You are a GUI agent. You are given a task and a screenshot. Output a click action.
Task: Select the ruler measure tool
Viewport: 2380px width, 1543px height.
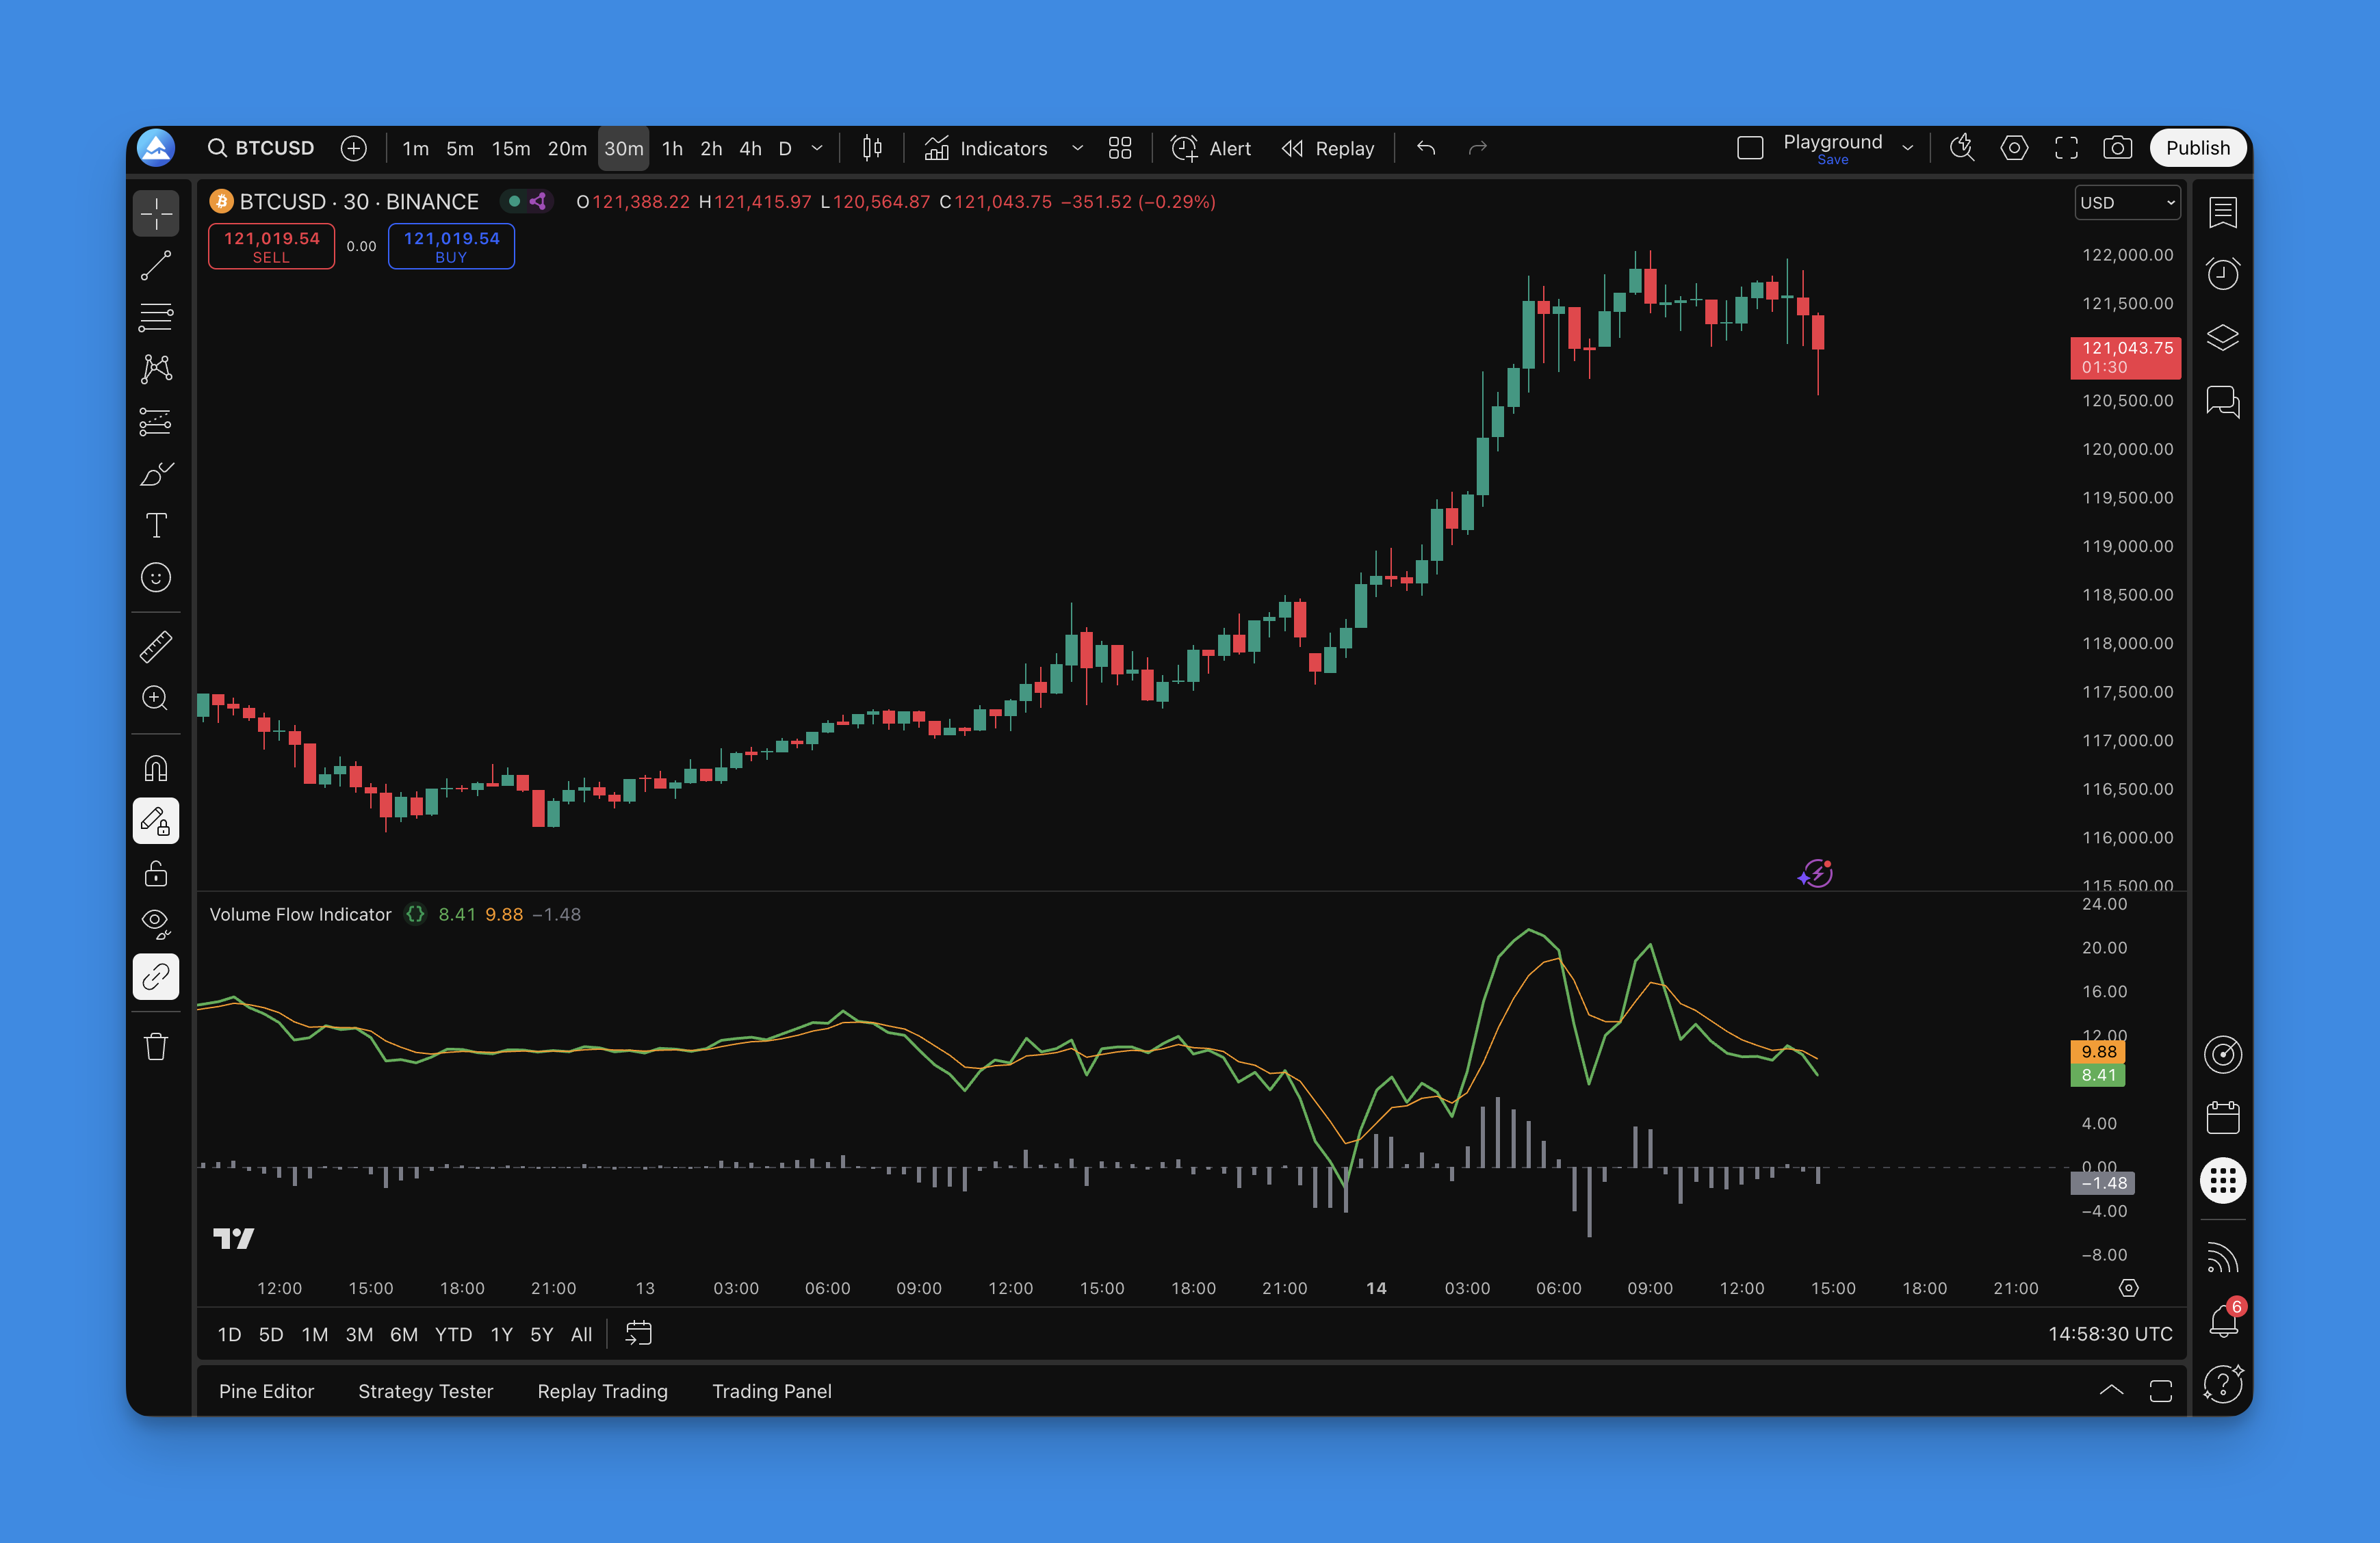pyautogui.click(x=156, y=646)
